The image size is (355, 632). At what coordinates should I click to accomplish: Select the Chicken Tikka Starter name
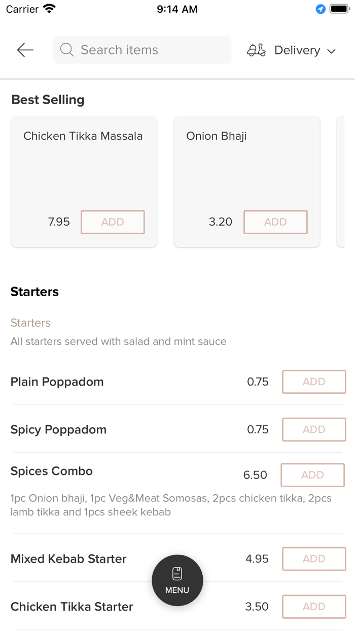tap(72, 607)
